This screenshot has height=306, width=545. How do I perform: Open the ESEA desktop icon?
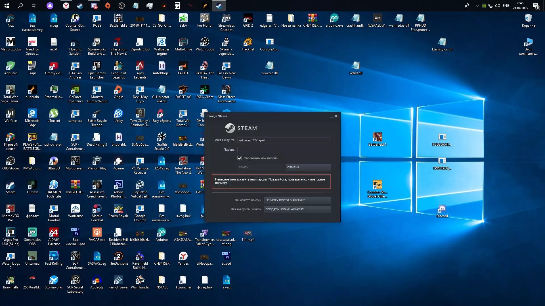pos(183,20)
